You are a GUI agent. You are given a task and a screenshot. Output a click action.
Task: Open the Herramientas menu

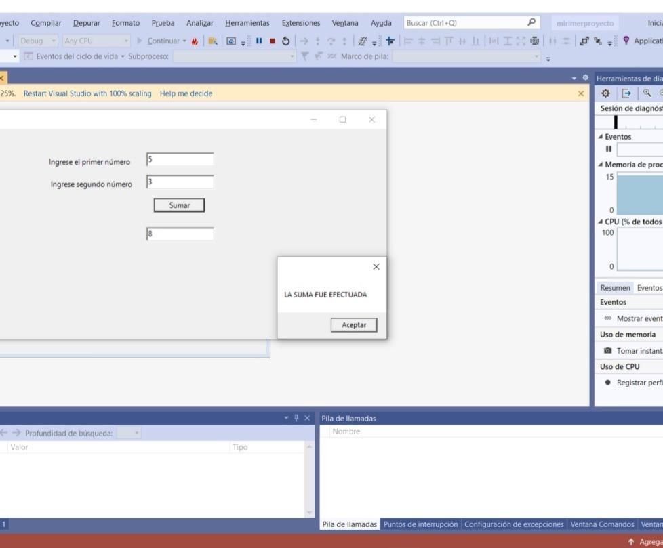[247, 23]
